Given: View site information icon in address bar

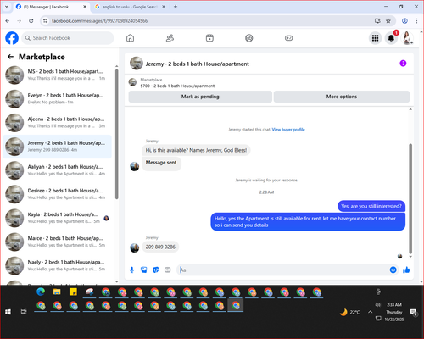Looking at the screenshot, I should (x=45, y=21).
